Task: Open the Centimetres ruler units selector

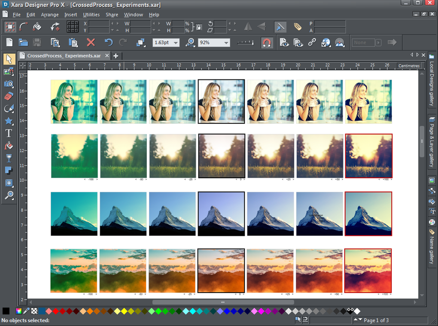Action: point(408,66)
